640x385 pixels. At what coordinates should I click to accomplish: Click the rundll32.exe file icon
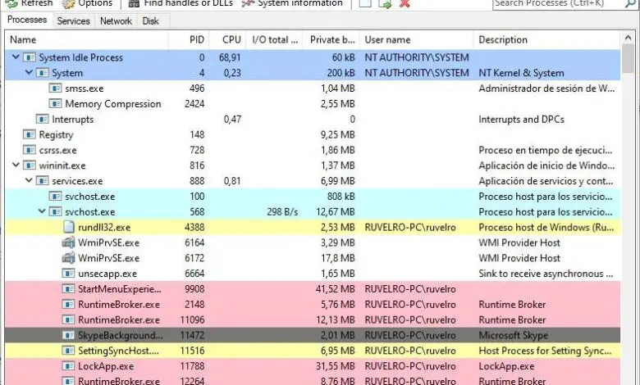(69, 227)
